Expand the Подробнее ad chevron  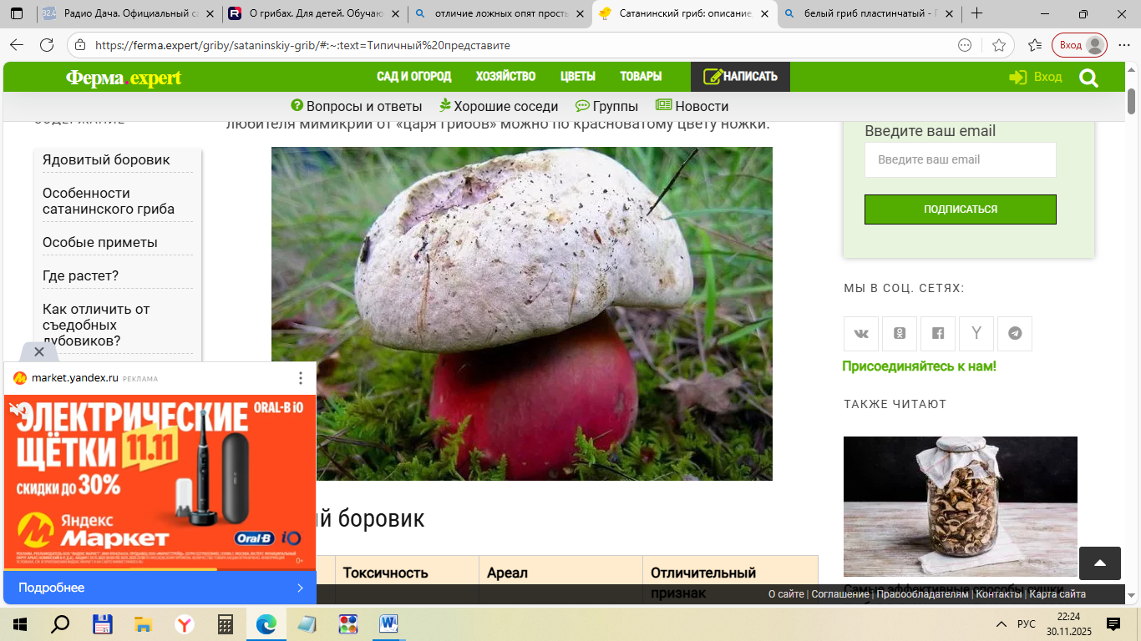click(300, 588)
